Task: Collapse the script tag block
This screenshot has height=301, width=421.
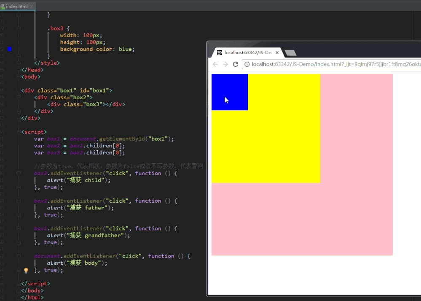Action: (x=19, y=132)
